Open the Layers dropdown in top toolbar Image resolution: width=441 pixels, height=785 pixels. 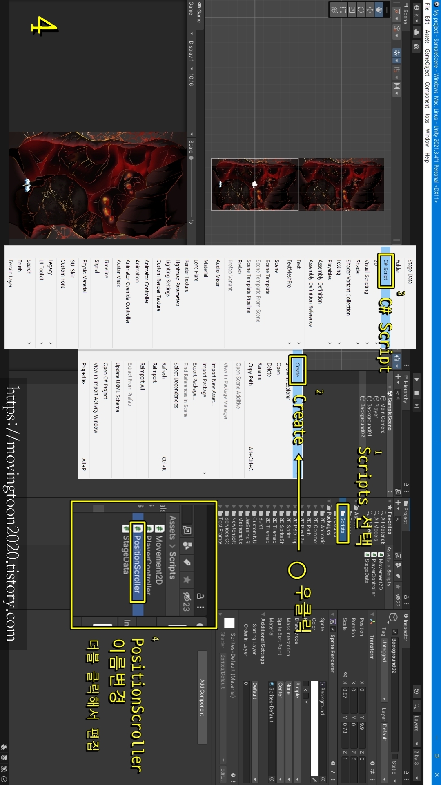416,731
